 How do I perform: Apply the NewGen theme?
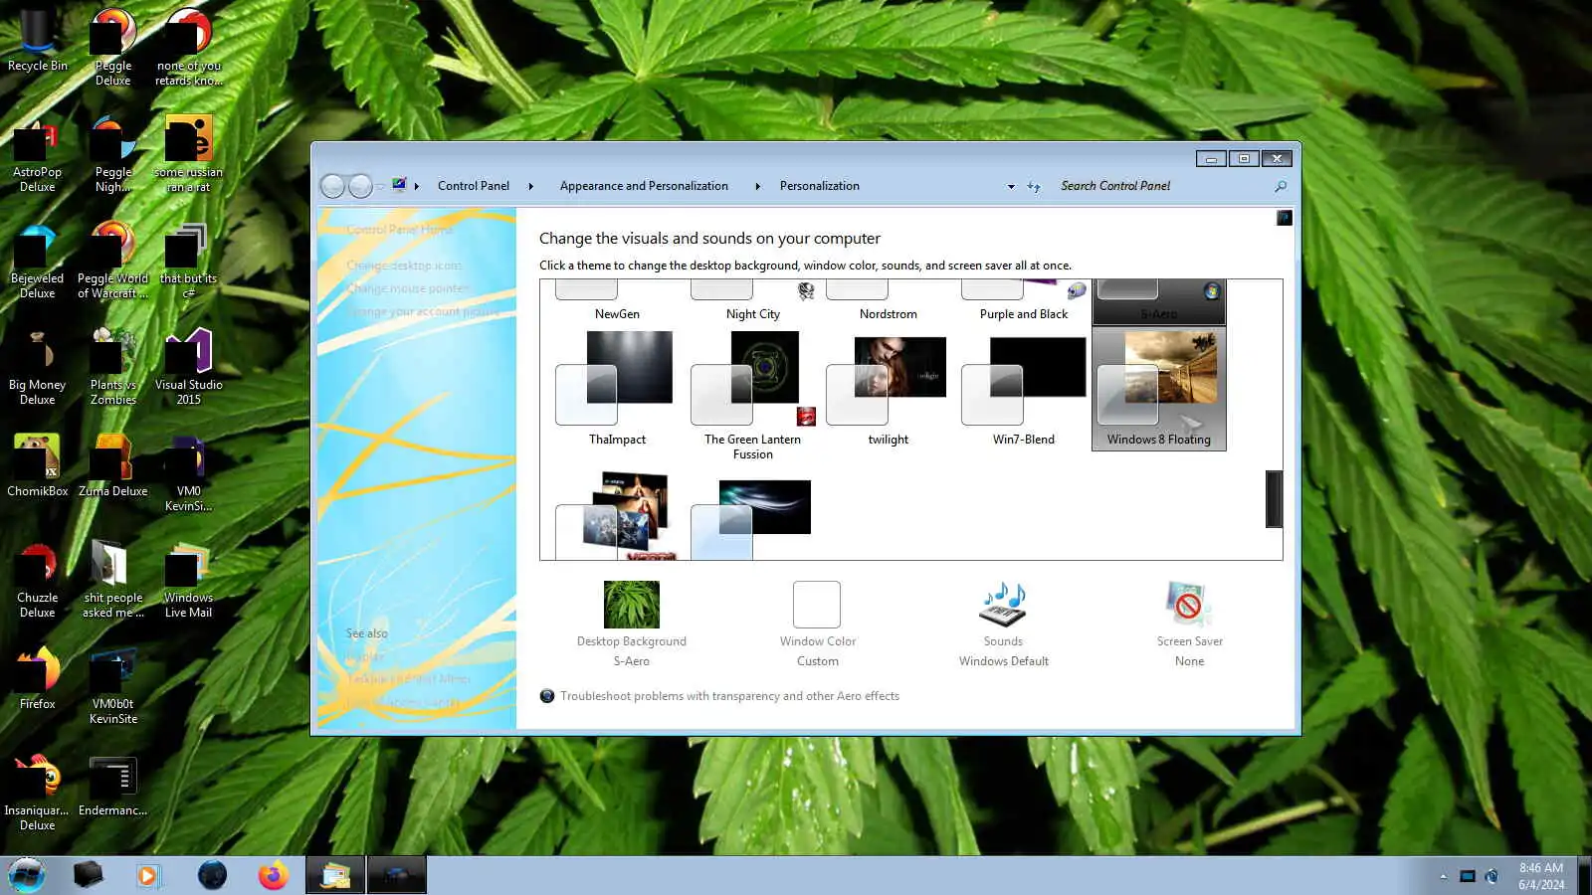click(x=617, y=302)
